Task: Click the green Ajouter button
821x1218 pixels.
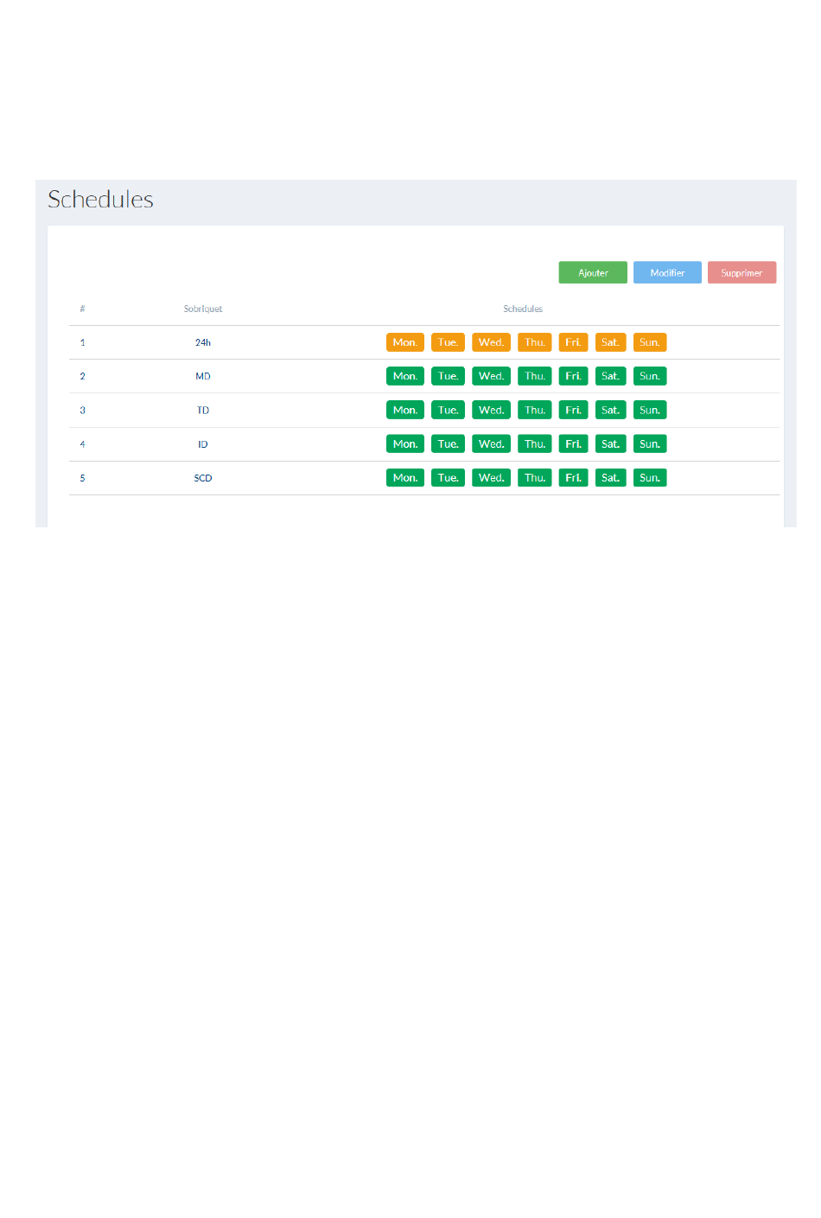Action: 593,272
